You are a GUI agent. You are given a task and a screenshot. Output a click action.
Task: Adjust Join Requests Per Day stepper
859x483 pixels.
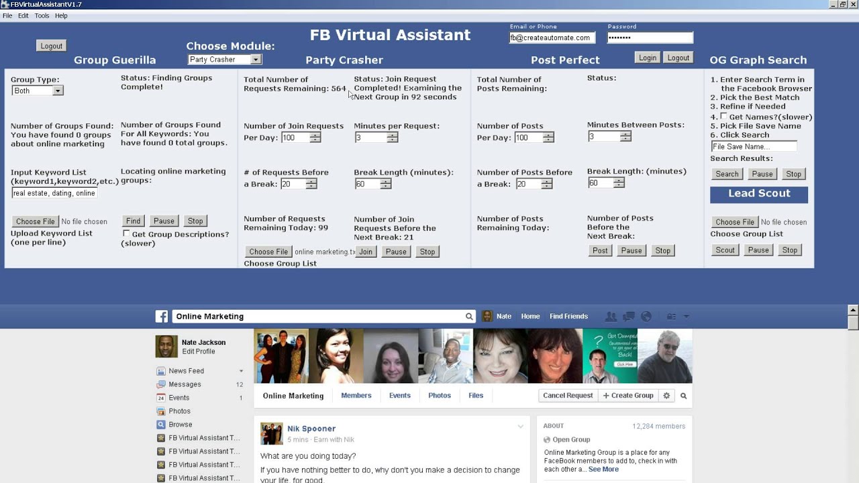tap(315, 138)
